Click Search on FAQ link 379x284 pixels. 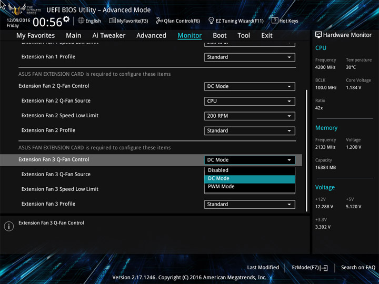tap(358, 267)
